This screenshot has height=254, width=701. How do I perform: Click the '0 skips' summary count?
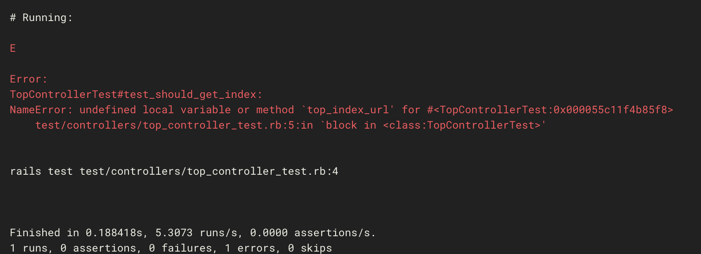[310, 248]
